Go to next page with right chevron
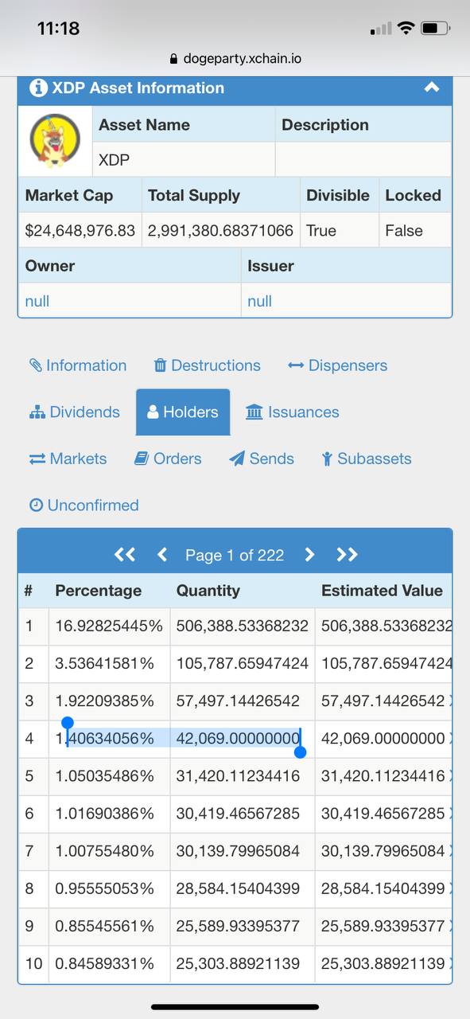 [309, 555]
